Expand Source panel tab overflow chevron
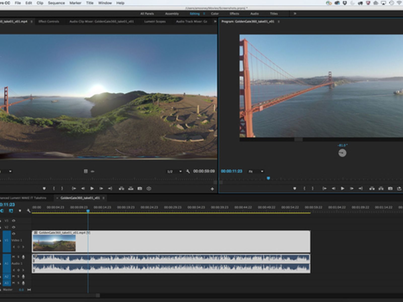 (215, 21)
